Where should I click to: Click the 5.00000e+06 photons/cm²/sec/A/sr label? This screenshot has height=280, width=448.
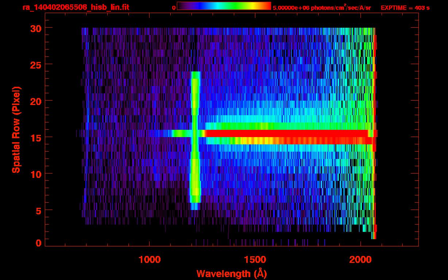[322, 8]
